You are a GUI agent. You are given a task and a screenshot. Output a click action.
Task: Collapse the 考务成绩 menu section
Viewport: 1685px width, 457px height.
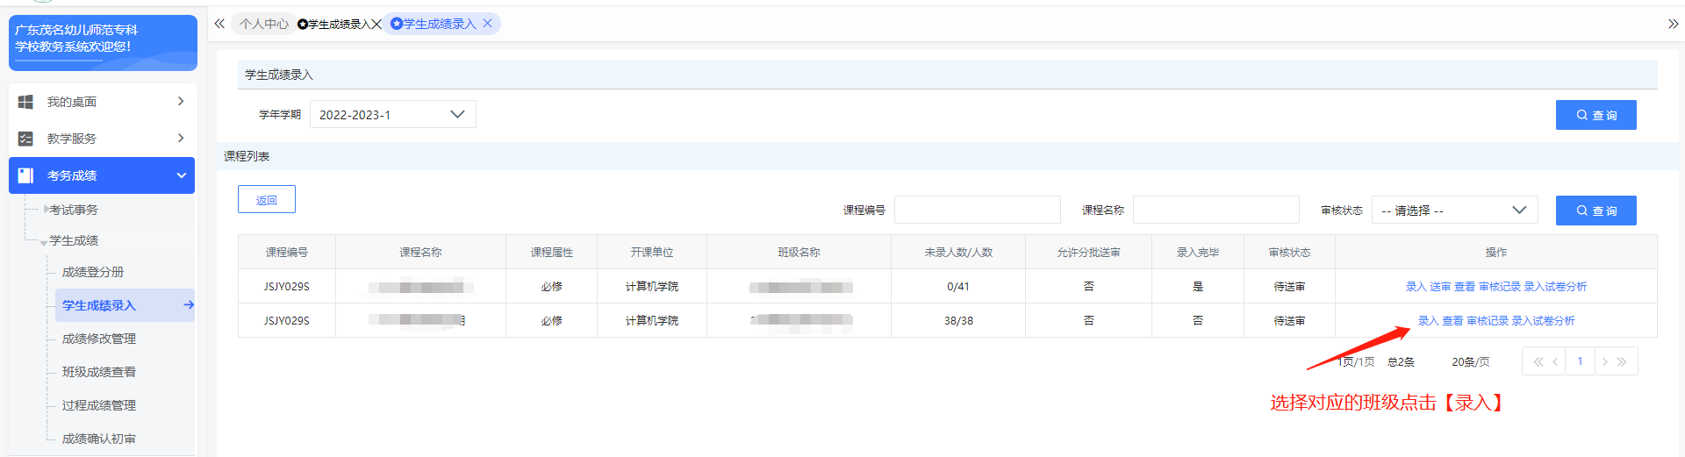point(181,175)
